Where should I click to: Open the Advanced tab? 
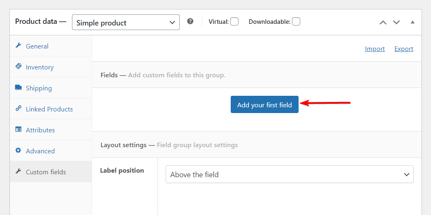click(x=51, y=151)
